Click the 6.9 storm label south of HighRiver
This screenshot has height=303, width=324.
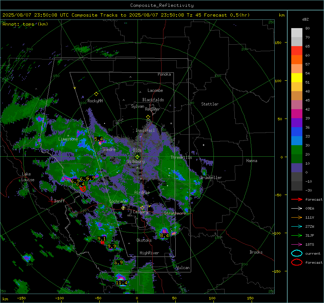click(118, 262)
